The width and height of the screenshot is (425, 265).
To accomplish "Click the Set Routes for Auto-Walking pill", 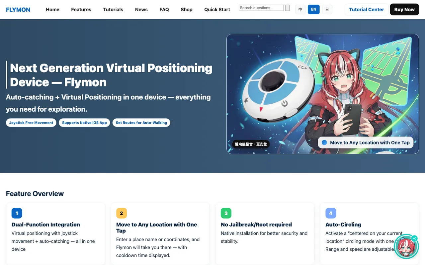I will tap(141, 123).
